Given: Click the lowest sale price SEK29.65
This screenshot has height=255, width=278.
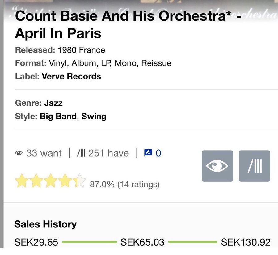Looking at the screenshot, I should [36, 242].
